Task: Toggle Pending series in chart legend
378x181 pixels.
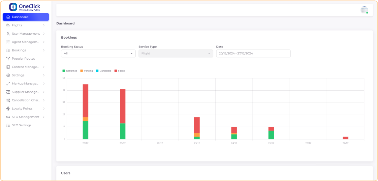Action: click(x=86, y=71)
